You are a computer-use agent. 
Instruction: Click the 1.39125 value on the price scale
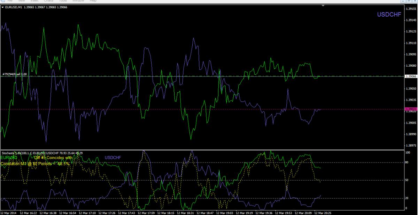tap(411, 32)
